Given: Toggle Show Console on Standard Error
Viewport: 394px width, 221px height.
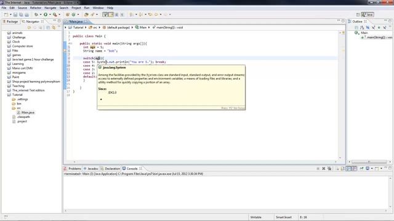Looking at the screenshot, I should (x=354, y=169).
